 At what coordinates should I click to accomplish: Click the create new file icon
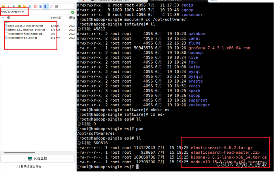click(30, 6)
